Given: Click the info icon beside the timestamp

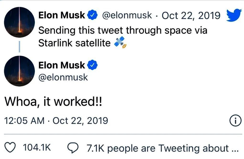Looking at the screenshot, I should [235, 121].
